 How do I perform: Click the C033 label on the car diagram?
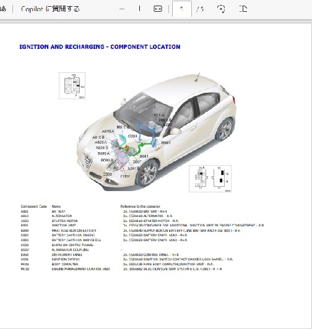[132, 136]
